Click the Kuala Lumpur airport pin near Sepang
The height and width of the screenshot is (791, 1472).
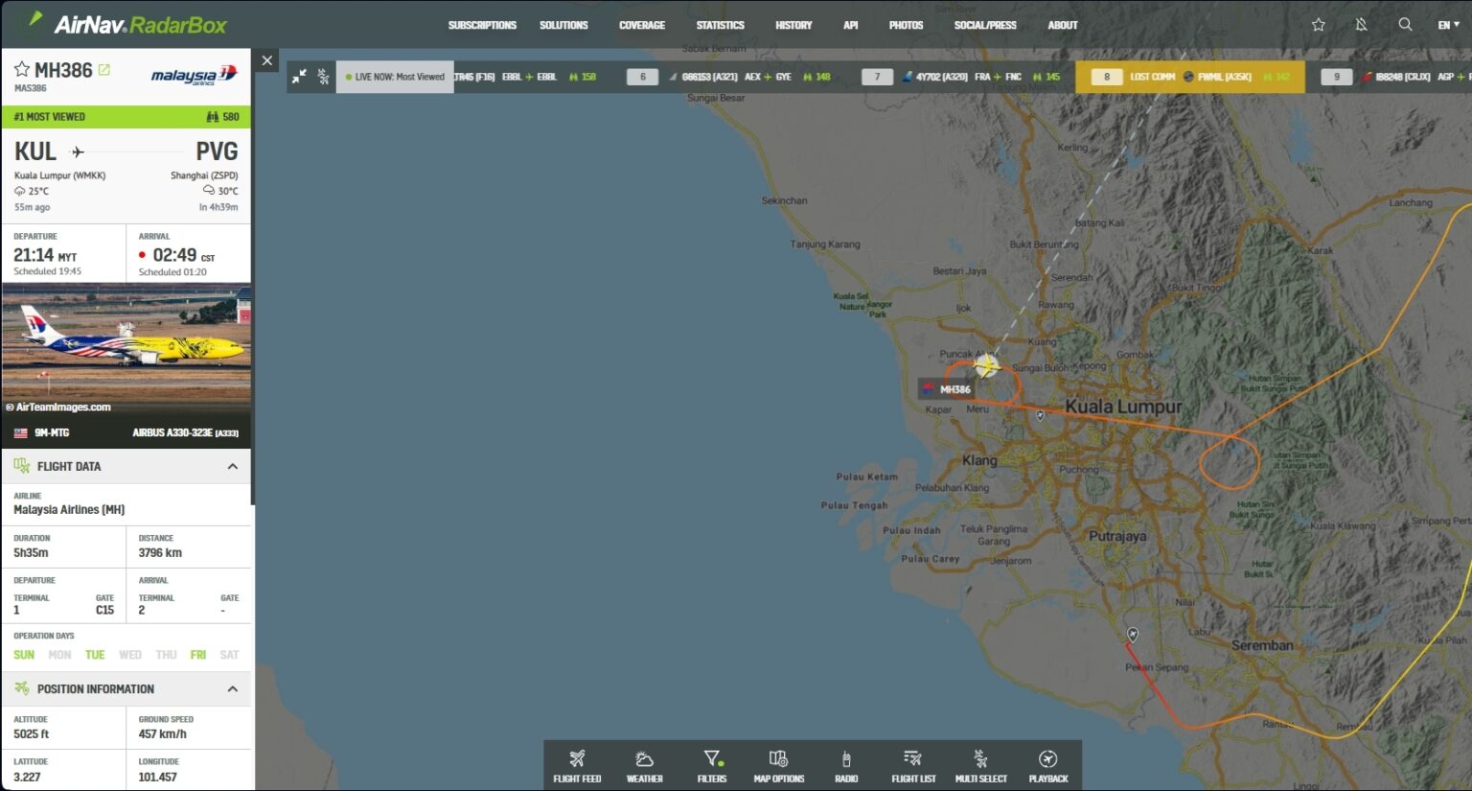pos(1133,635)
